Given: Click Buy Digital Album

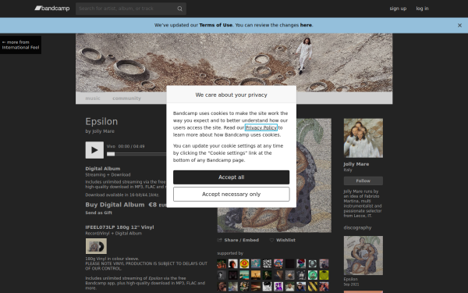Looking at the screenshot, I should point(115,205).
